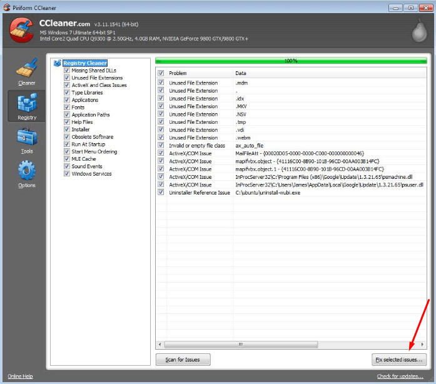Uncheck the .webm extension row

coord(161,137)
